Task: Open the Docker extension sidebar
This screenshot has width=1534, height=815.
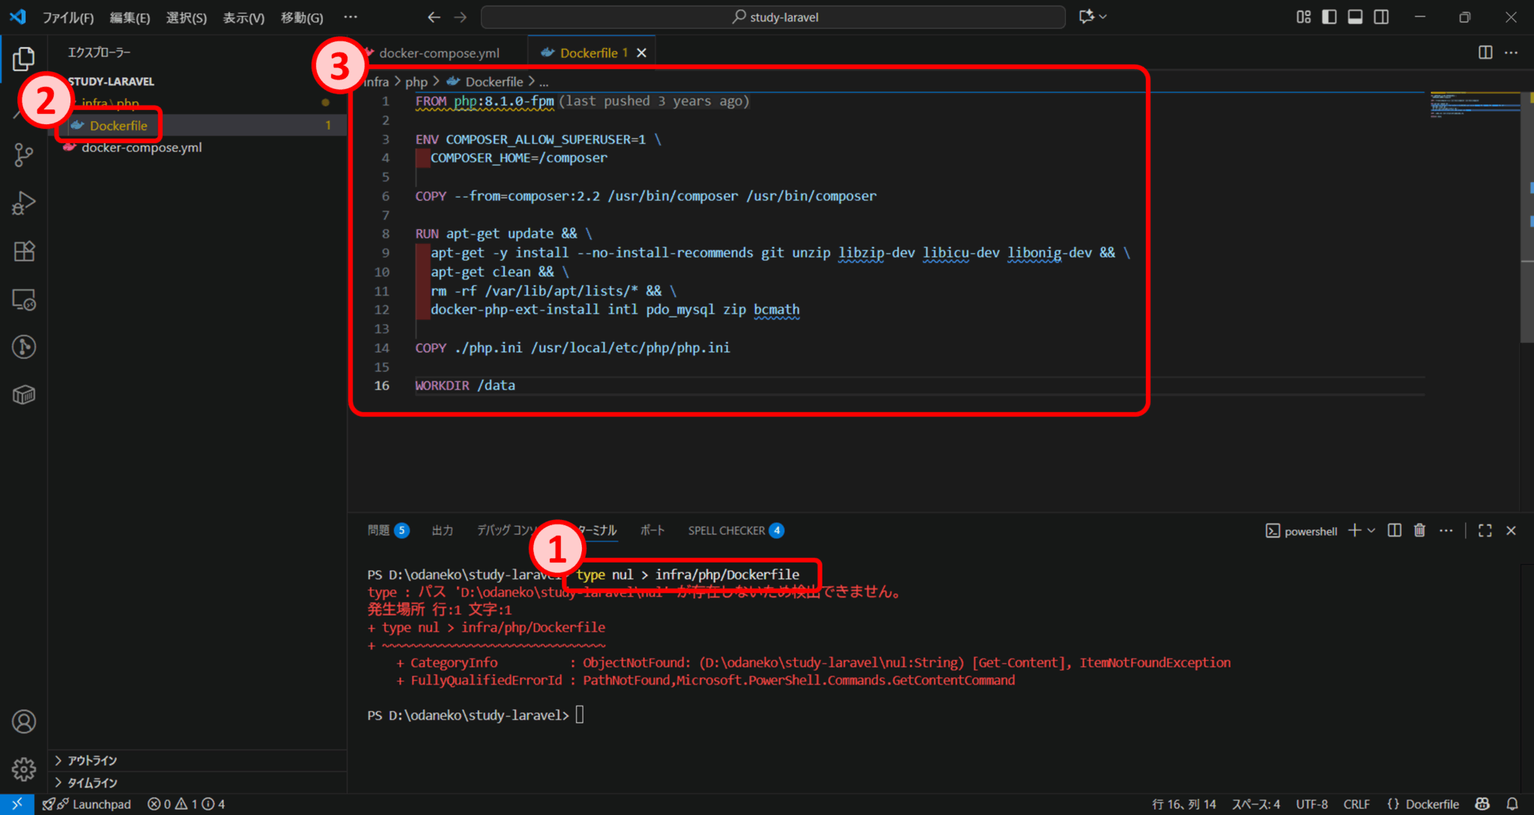Action: click(23, 395)
